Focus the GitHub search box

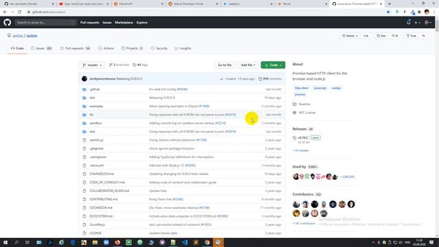tap(46, 23)
